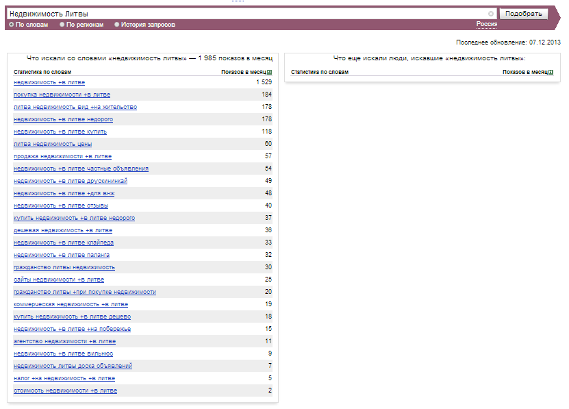Click the count '48' for +для внж row
The width and height of the screenshot is (569, 409).
click(268, 193)
